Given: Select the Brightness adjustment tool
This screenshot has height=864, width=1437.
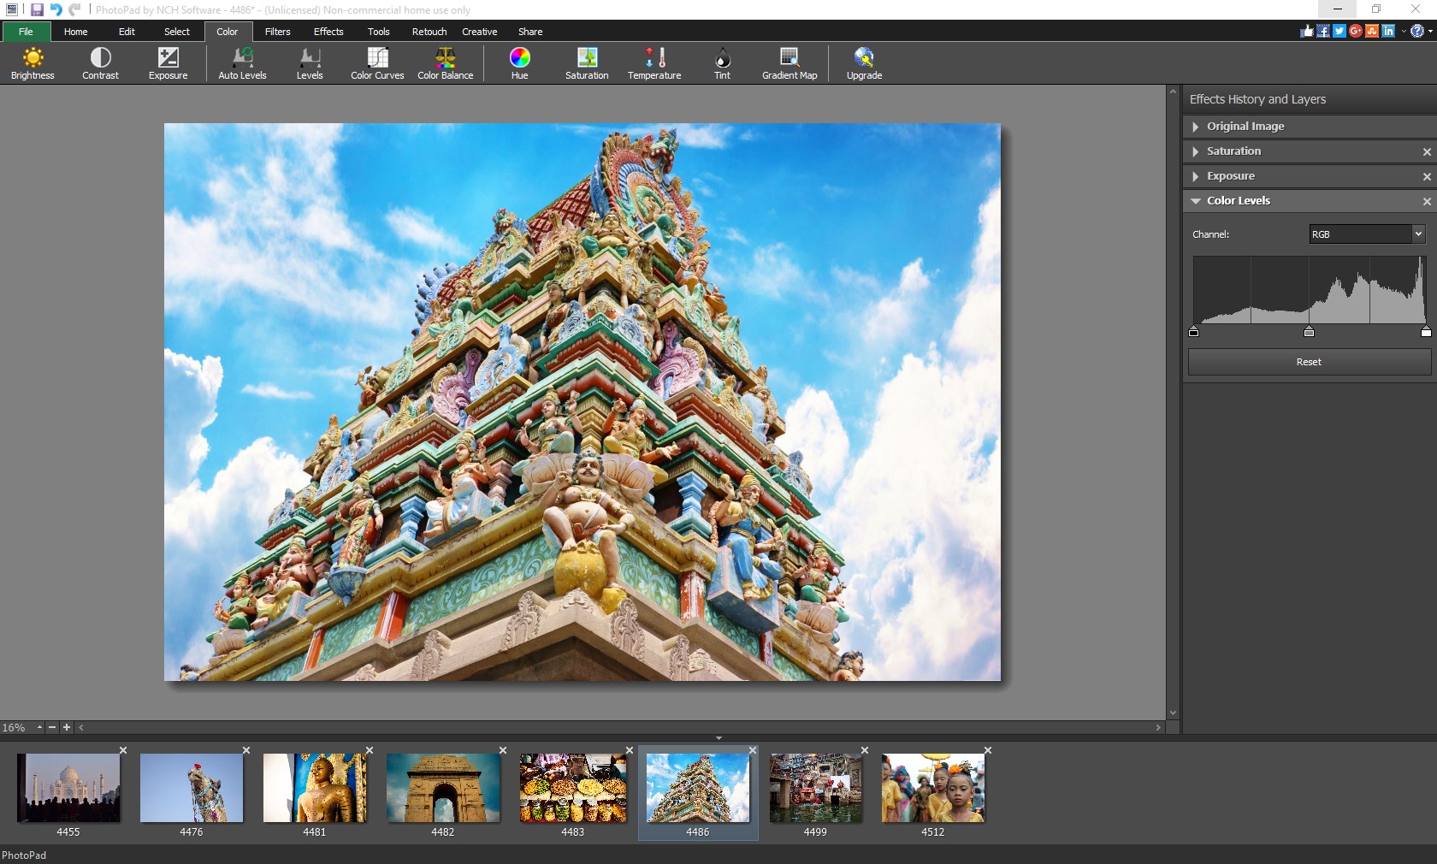Looking at the screenshot, I should pos(32,63).
